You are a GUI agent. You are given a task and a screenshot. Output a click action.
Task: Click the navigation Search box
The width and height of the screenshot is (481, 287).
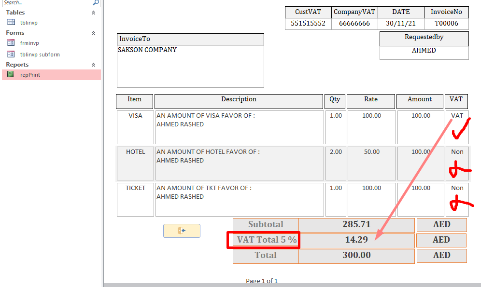click(46, 3)
